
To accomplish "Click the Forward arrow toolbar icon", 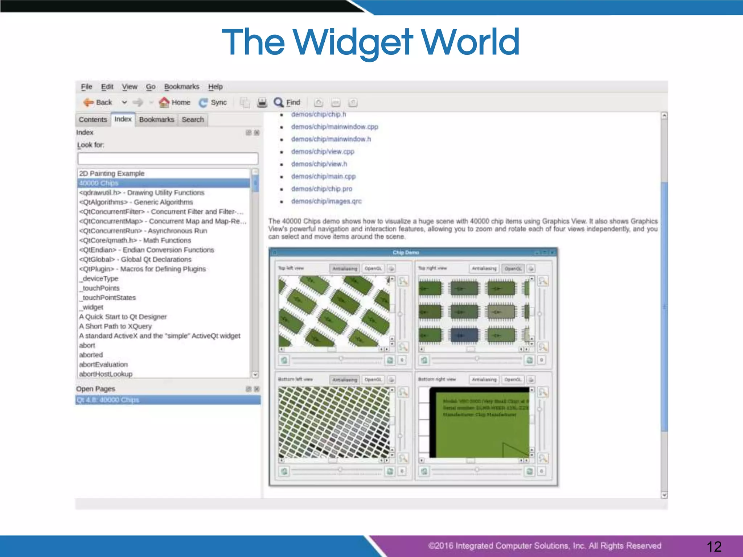I will 138,103.
